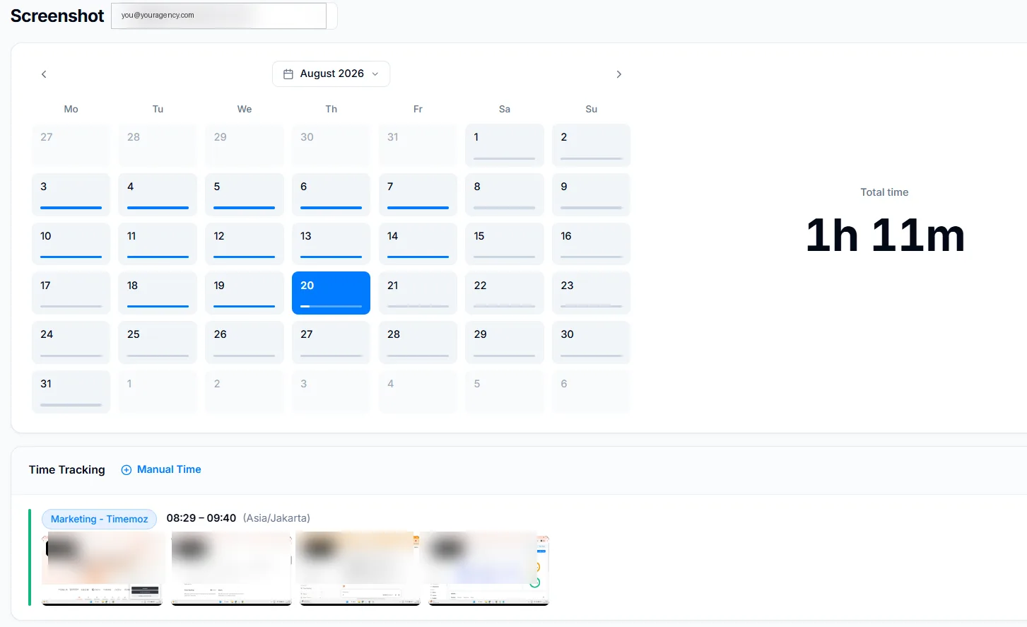Click the (Asia/Jakarta) timezone label
This screenshot has width=1027, height=627.
(x=276, y=518)
